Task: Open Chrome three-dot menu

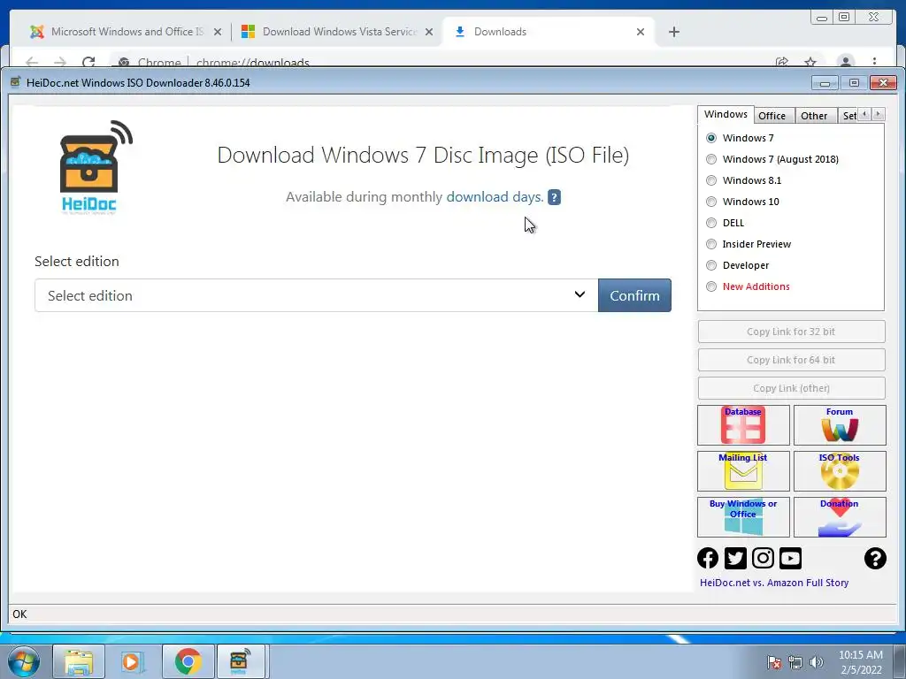Action: click(x=874, y=61)
